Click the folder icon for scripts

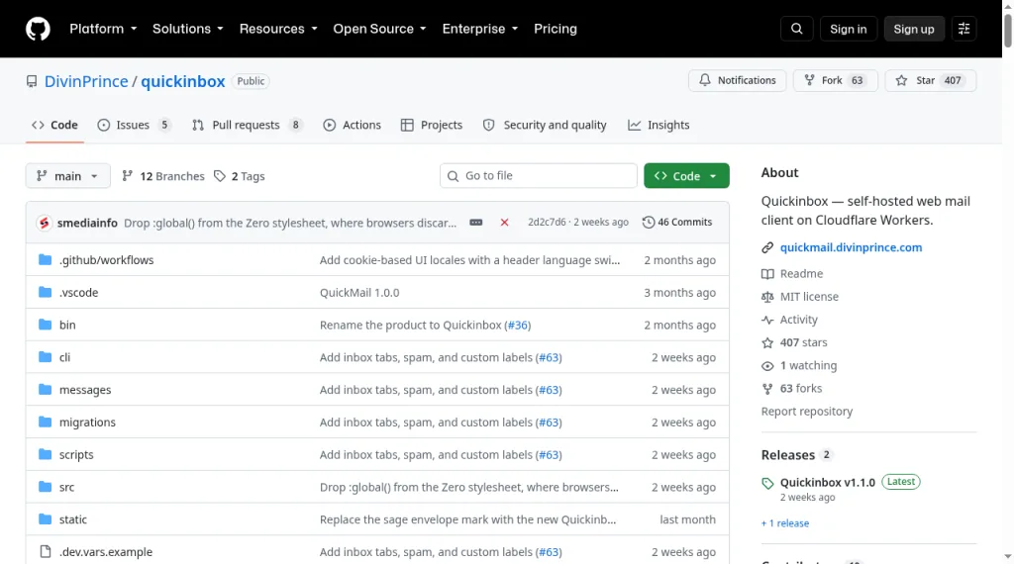point(45,454)
